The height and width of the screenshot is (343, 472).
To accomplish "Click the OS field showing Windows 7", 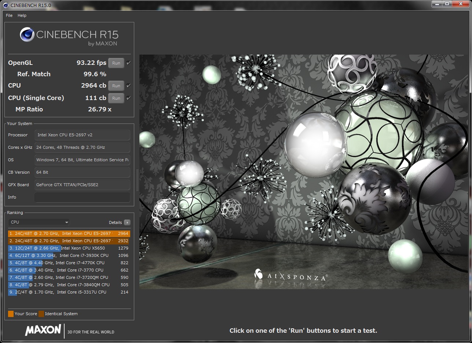I will coord(82,160).
